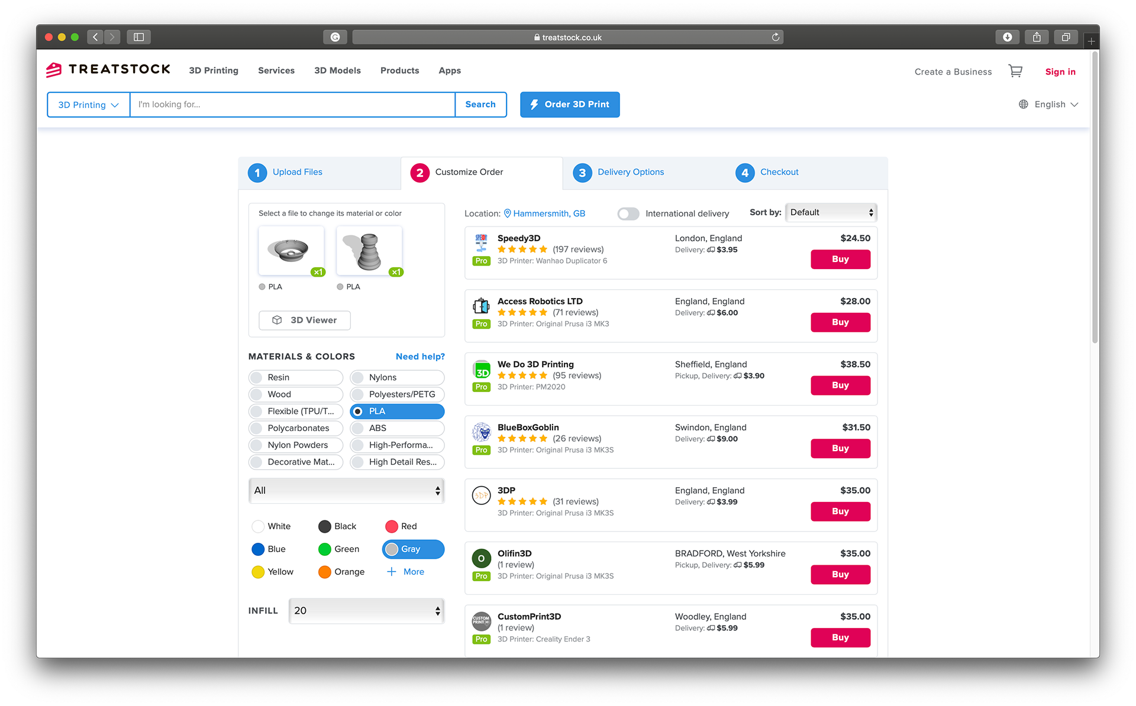
Task: Click the treatstock.co.uk address bar
Action: point(569,37)
